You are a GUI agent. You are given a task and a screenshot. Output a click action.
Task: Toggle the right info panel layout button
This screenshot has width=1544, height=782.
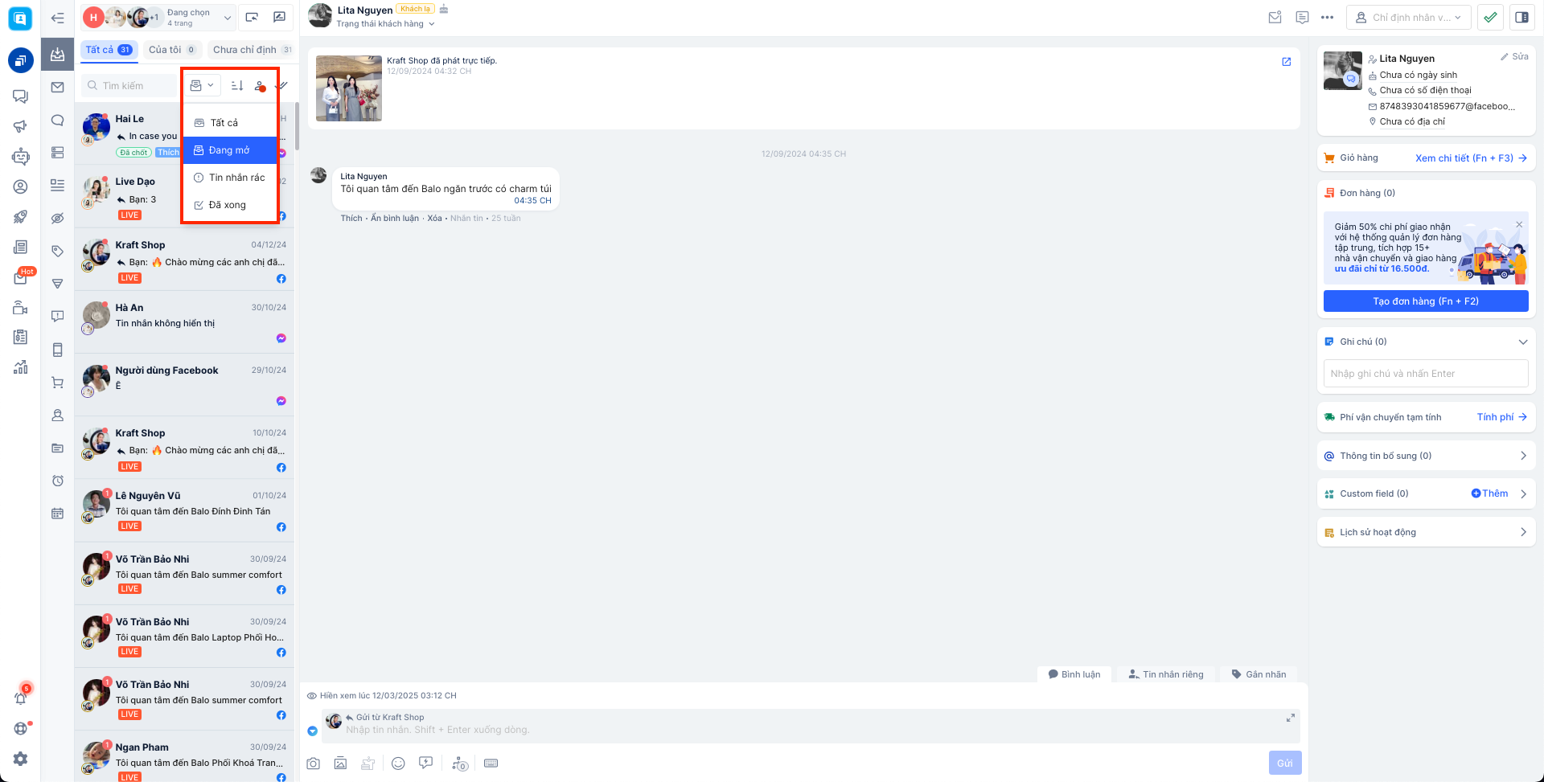pyautogui.click(x=1521, y=17)
